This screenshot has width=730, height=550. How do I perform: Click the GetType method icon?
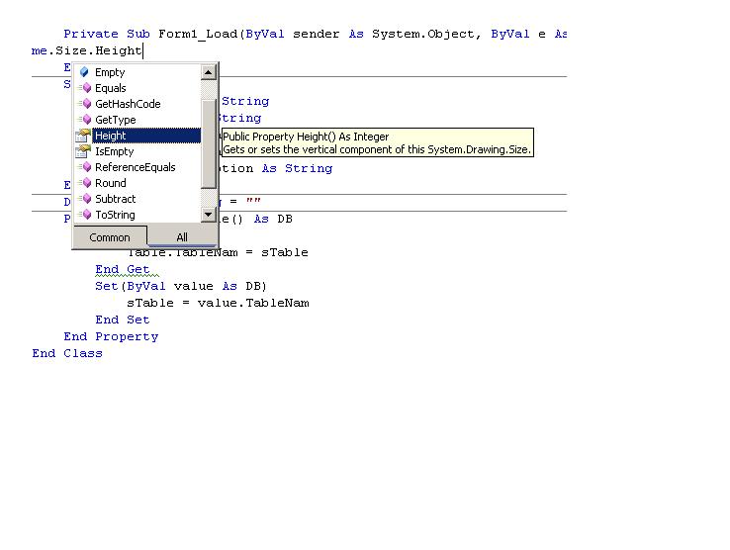point(85,120)
